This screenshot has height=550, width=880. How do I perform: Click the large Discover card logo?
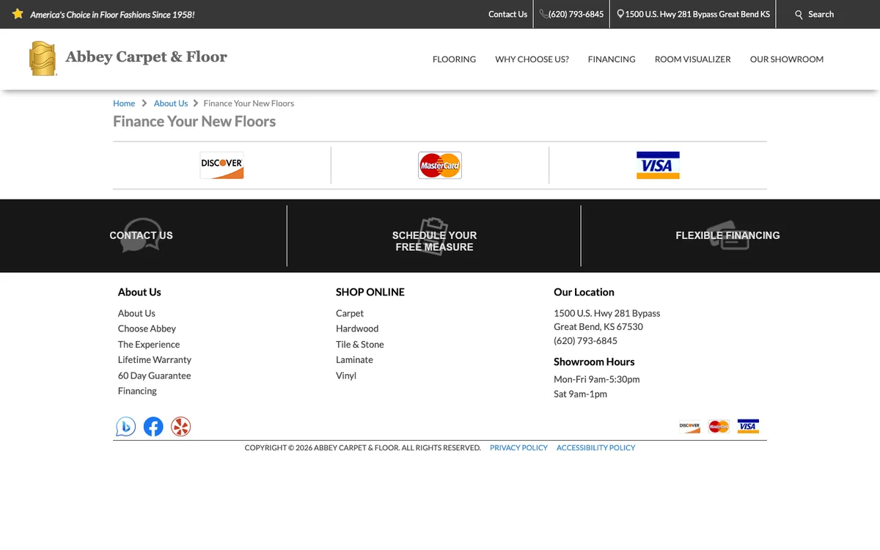[221, 165]
